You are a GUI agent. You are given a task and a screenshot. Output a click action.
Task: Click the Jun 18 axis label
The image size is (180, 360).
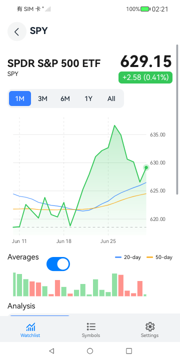pos(64,241)
